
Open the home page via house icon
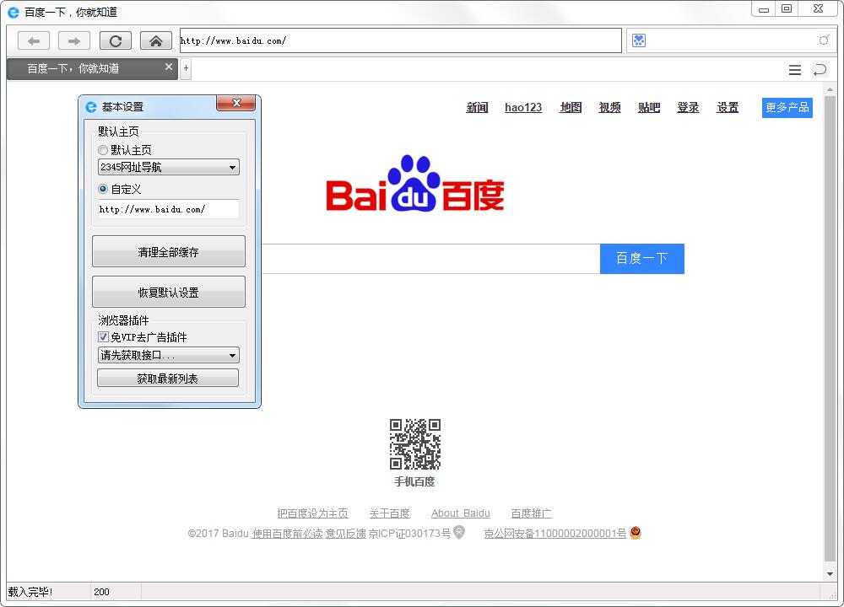(x=156, y=40)
